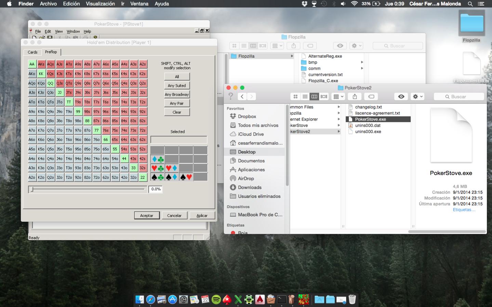Open AirDrop in Finder sidebar
Image resolution: width=492 pixels, height=307 pixels.
(245, 179)
